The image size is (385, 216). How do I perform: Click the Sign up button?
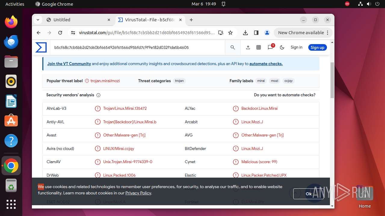(x=317, y=47)
